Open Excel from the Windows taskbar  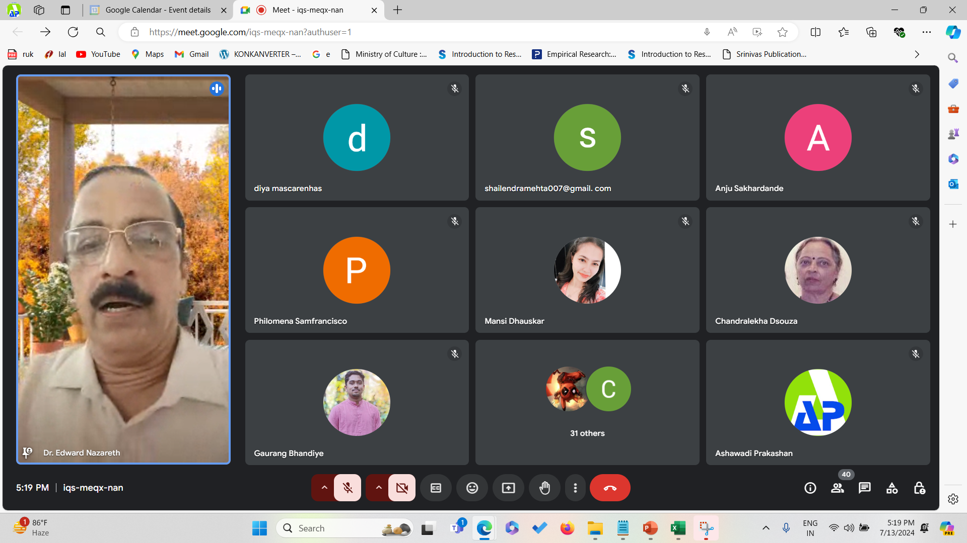[x=678, y=528]
